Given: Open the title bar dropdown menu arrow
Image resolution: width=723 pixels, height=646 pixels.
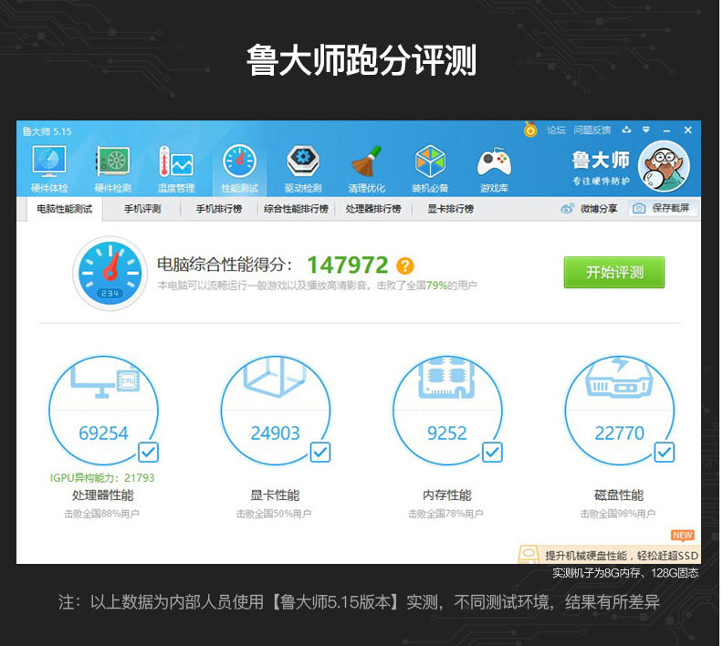Looking at the screenshot, I should click(646, 130).
